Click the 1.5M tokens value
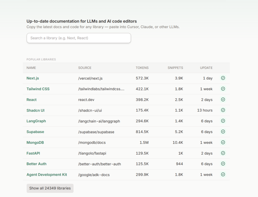 coord(144,143)
